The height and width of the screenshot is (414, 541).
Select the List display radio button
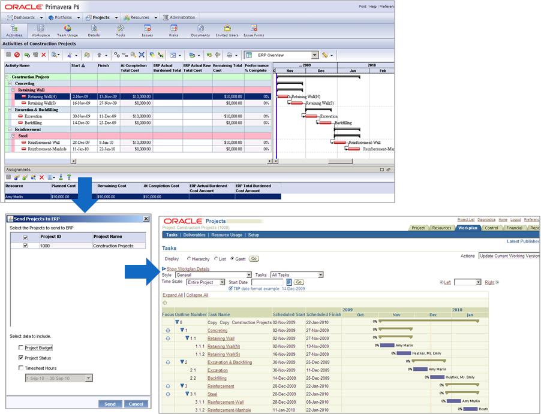point(216,259)
